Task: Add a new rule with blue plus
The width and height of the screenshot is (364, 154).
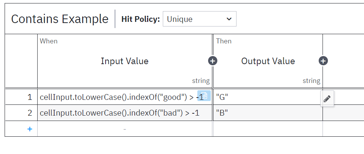Action: [30, 129]
